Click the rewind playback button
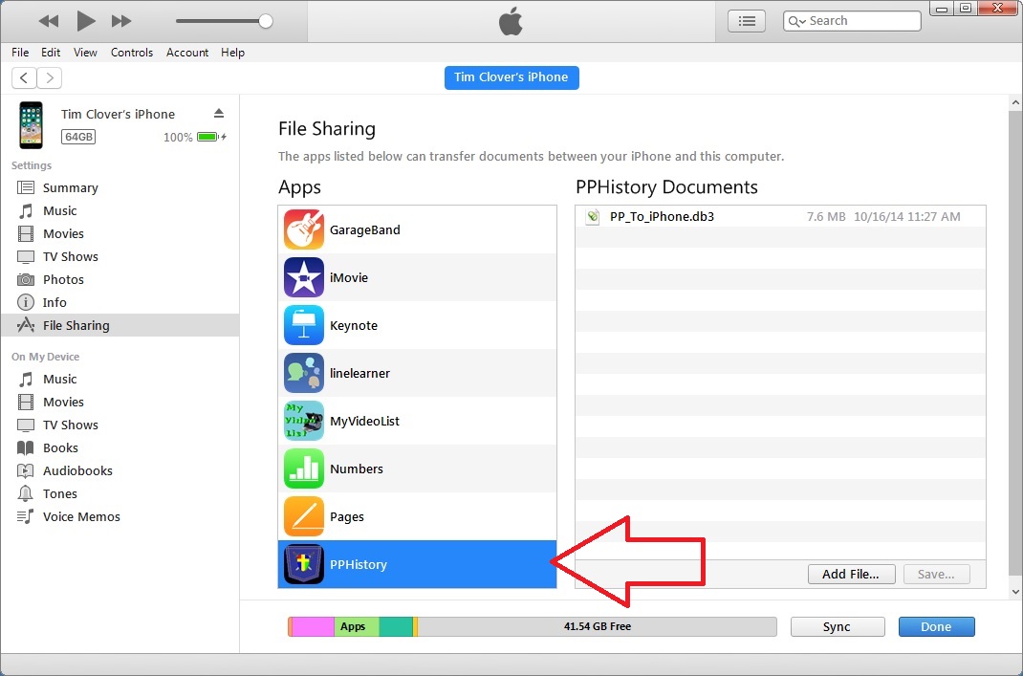The width and height of the screenshot is (1023, 676). tap(49, 22)
